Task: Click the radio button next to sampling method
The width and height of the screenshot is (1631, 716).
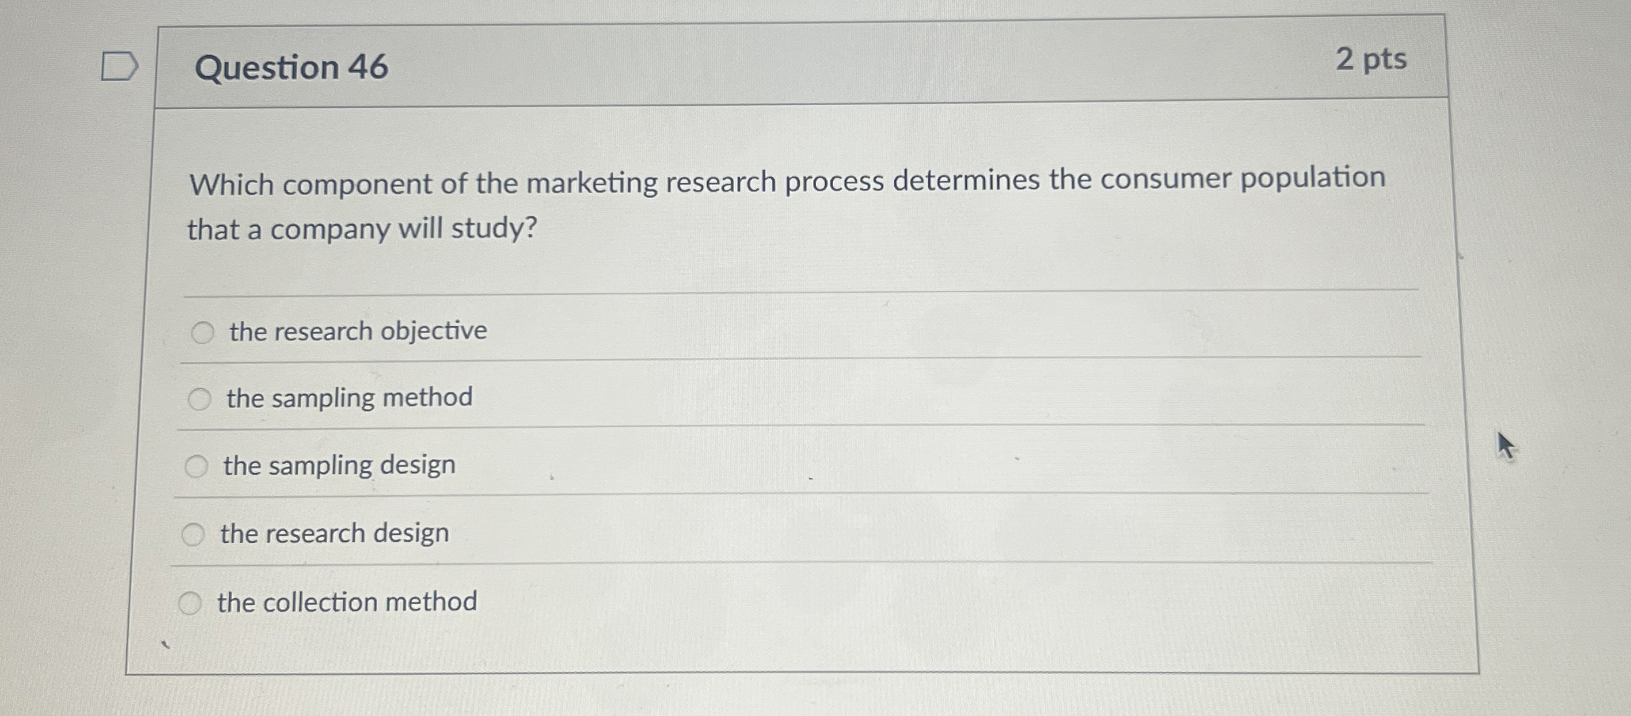Action: coord(199,399)
